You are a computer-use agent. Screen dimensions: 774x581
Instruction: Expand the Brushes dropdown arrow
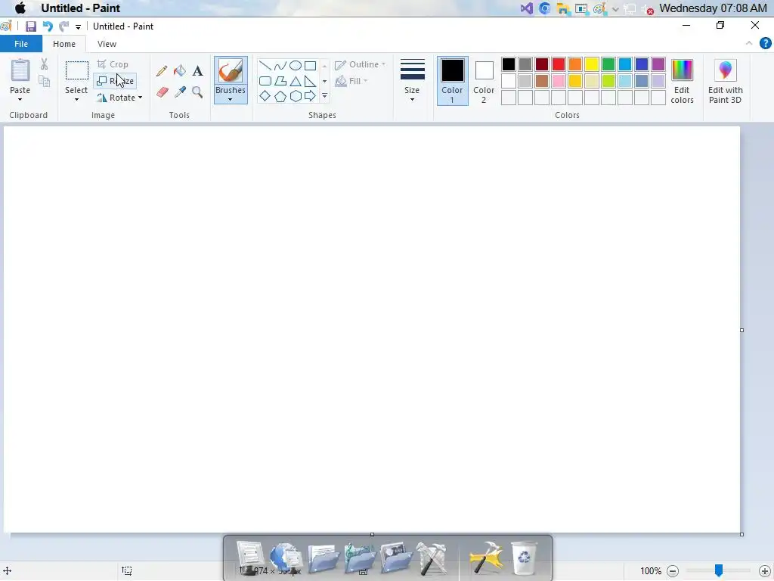click(x=230, y=99)
